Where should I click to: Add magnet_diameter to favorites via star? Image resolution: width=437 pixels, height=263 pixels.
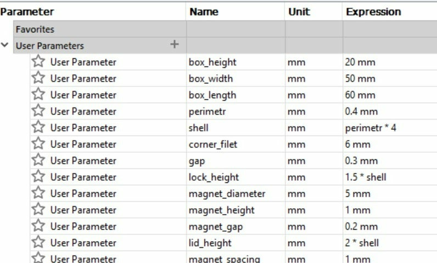point(38,193)
